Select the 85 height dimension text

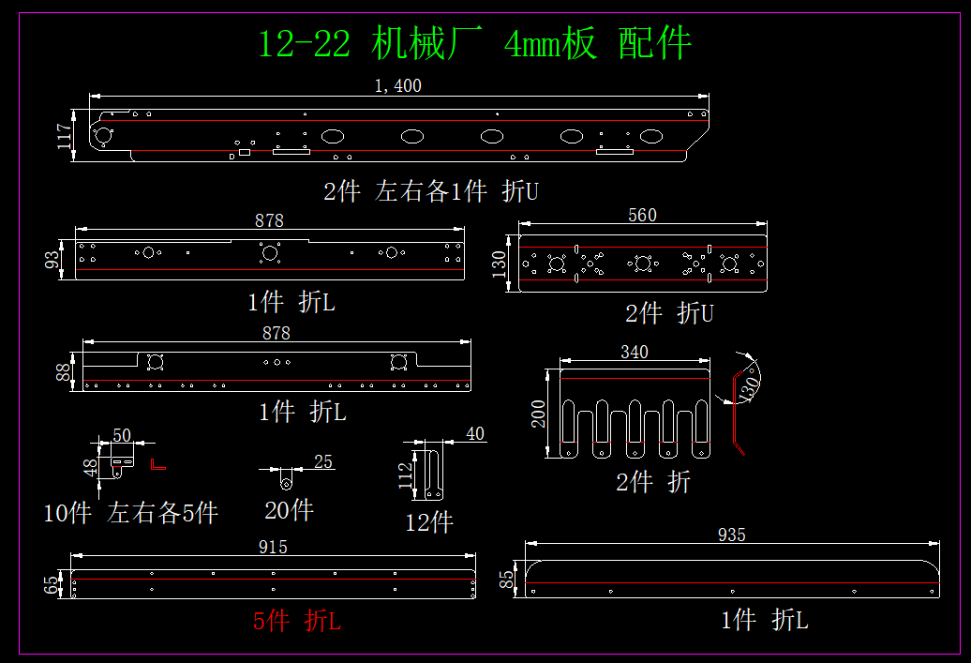pos(507,580)
